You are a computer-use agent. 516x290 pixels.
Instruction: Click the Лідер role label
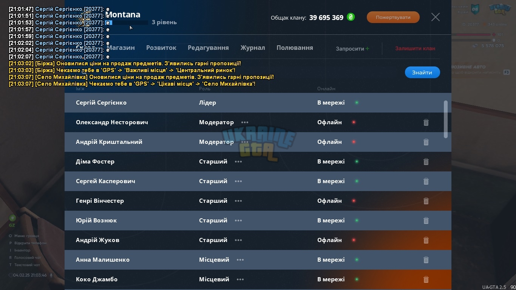(207, 103)
